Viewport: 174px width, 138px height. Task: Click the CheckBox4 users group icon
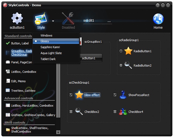(123, 111)
